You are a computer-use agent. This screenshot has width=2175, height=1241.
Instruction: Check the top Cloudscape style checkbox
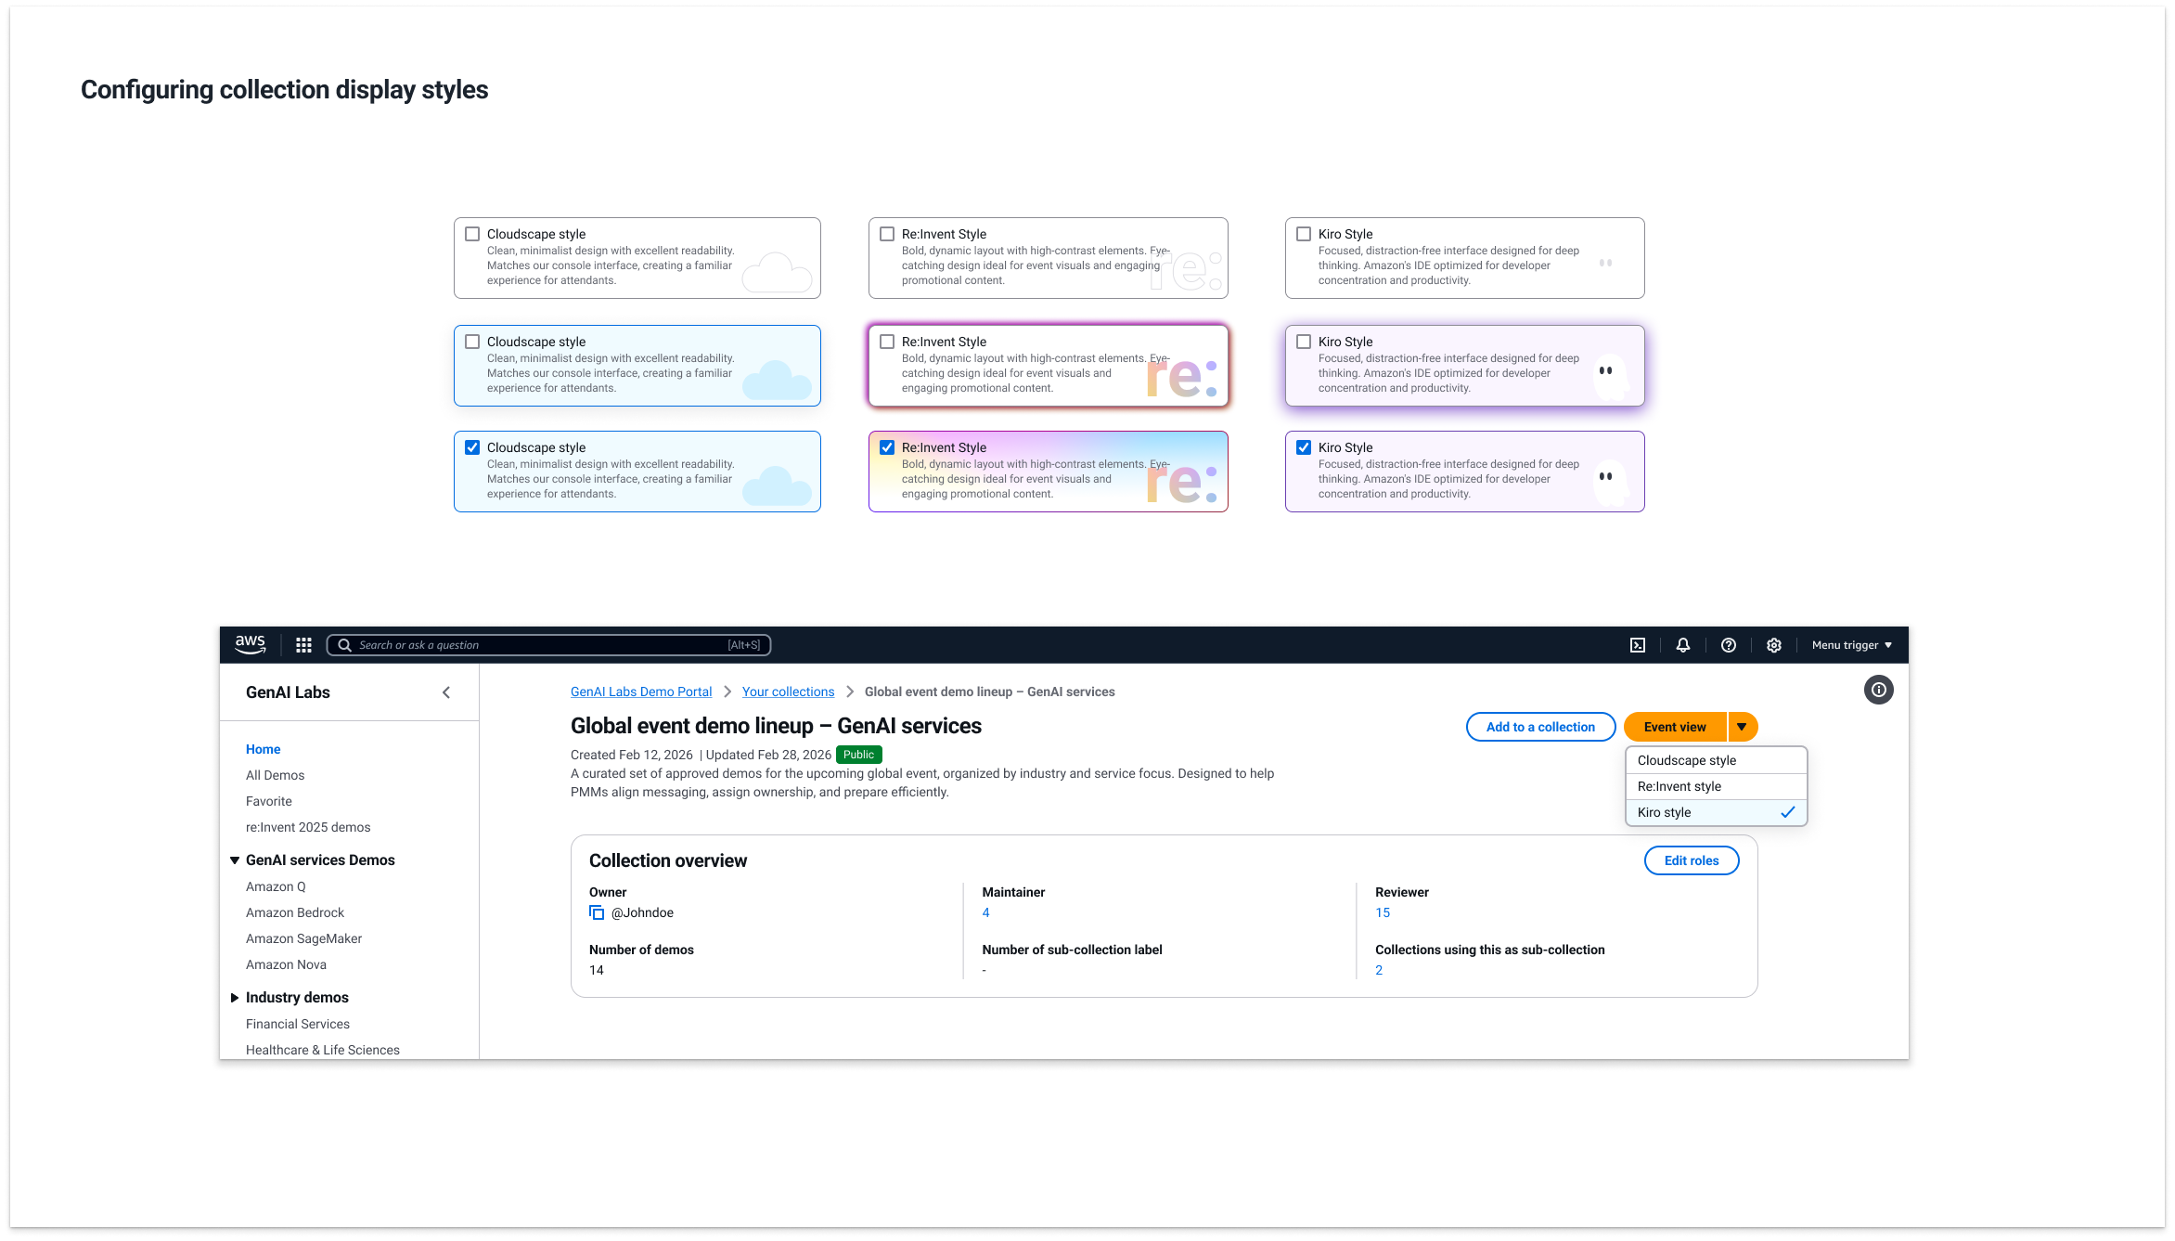pyautogui.click(x=472, y=235)
